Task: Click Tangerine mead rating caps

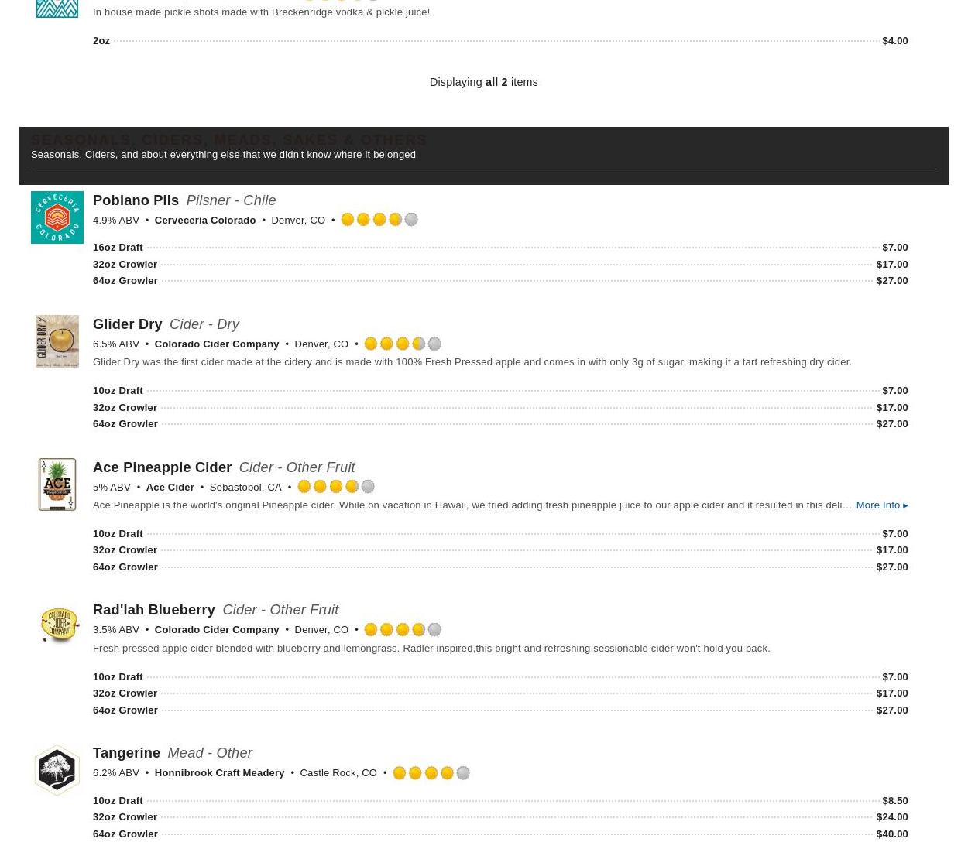Action: [x=431, y=772]
